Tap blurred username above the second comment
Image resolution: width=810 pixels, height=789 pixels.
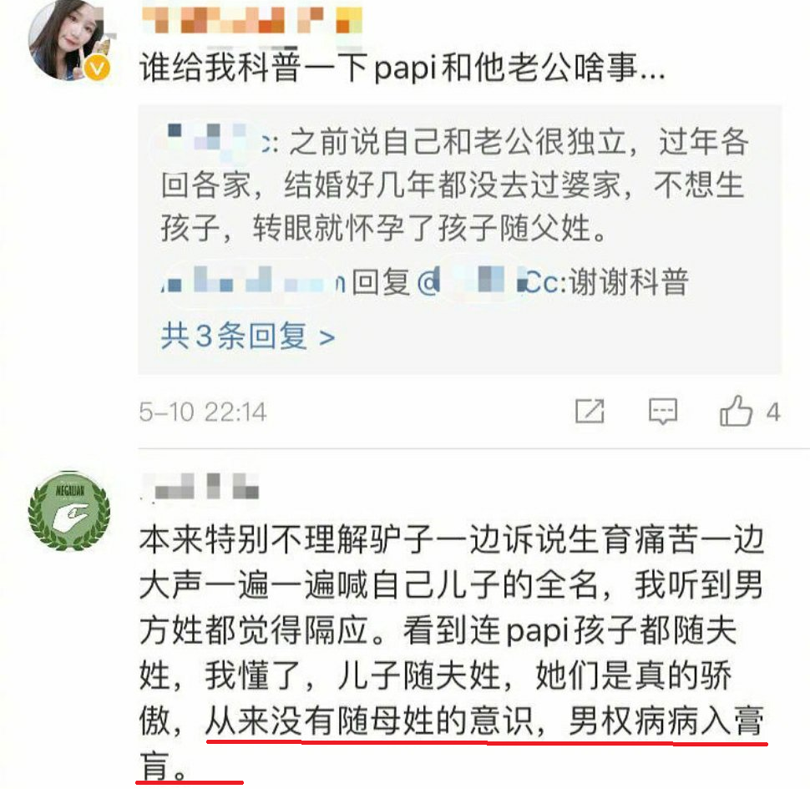200,486
